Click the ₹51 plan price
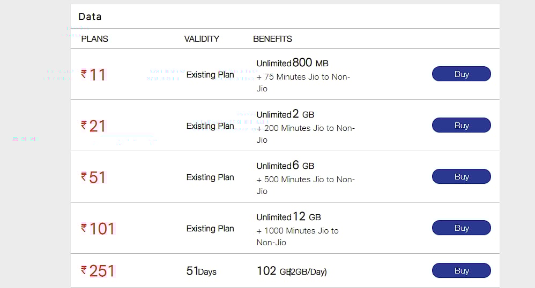This screenshot has width=535, height=288. (x=94, y=177)
